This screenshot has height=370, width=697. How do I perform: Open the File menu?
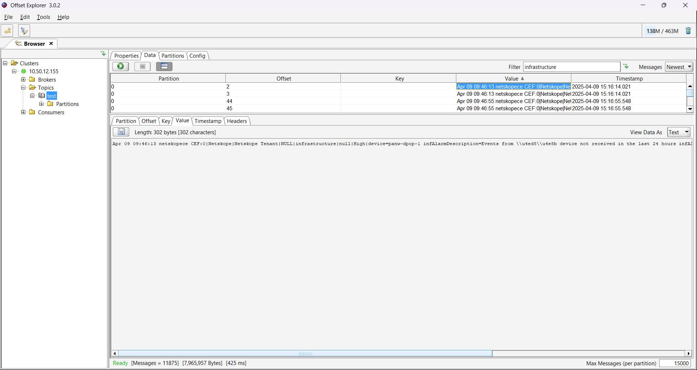[8, 17]
